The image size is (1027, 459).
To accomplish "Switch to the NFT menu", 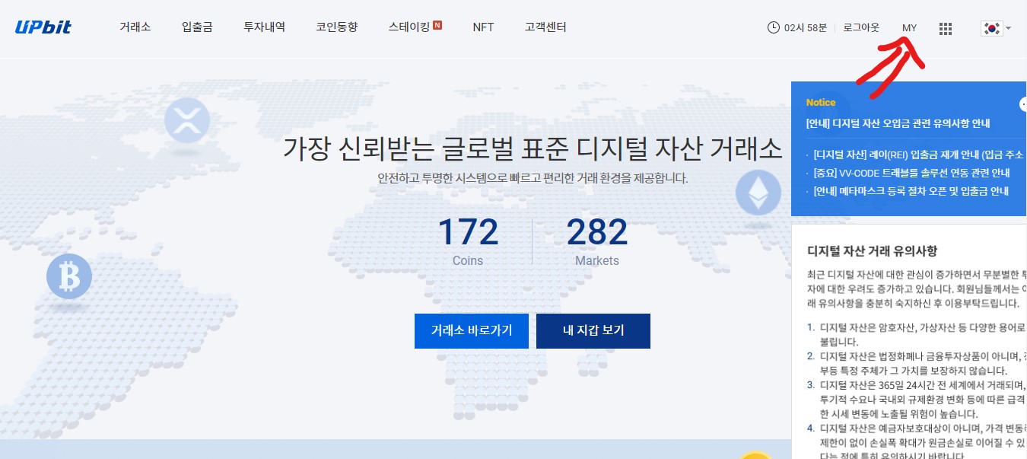I will tap(483, 27).
